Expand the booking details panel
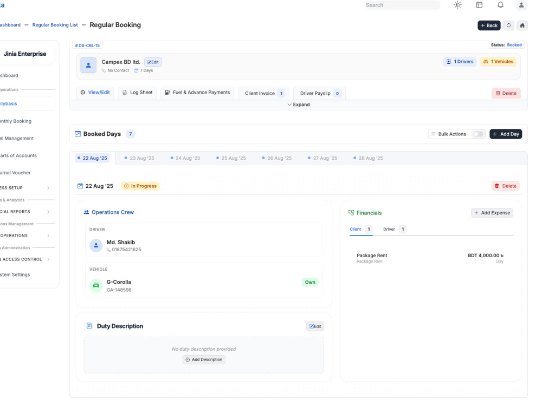Screen dimensions: 542x406 coord(299,104)
